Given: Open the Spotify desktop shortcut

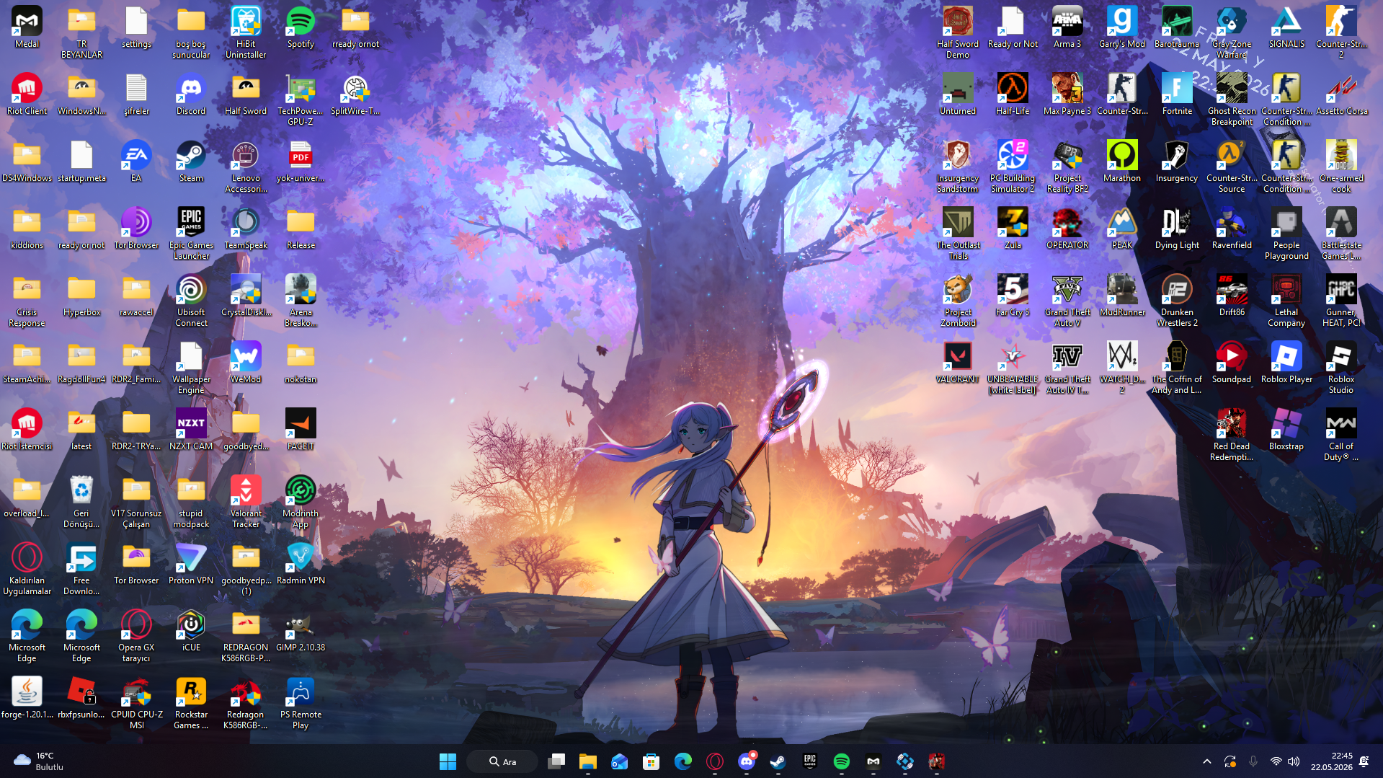Looking at the screenshot, I should [301, 27].
